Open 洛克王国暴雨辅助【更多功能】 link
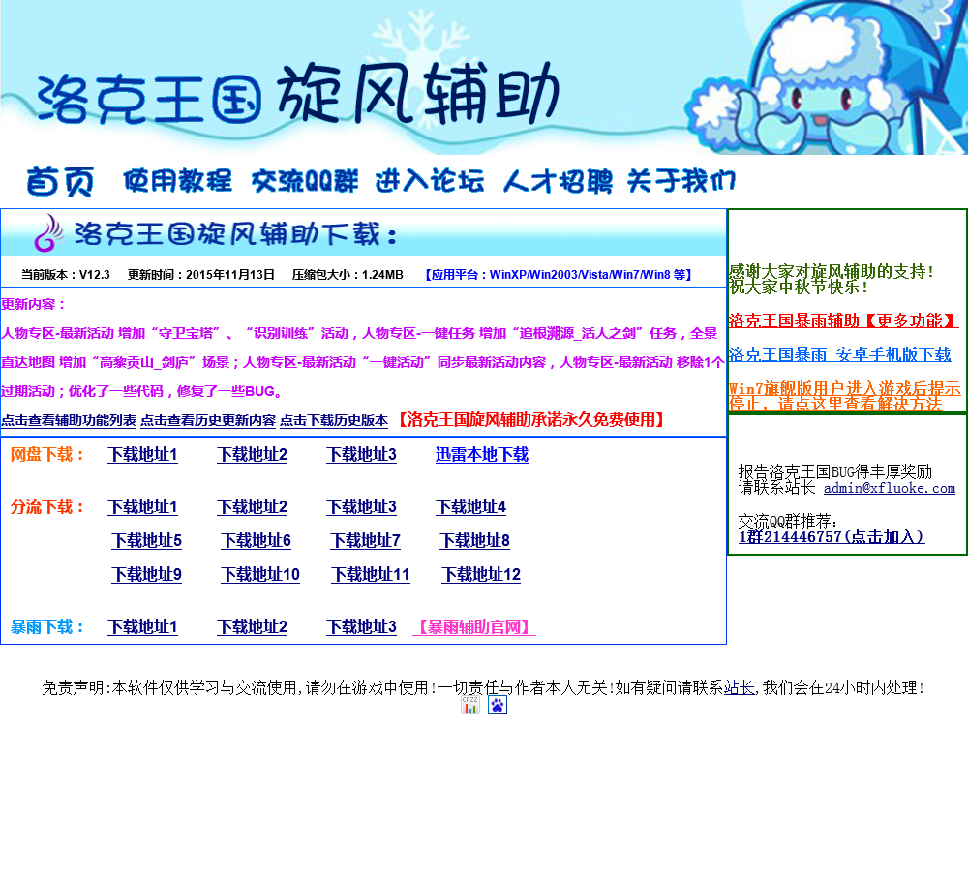This screenshot has height=880, width=968. coord(843,320)
